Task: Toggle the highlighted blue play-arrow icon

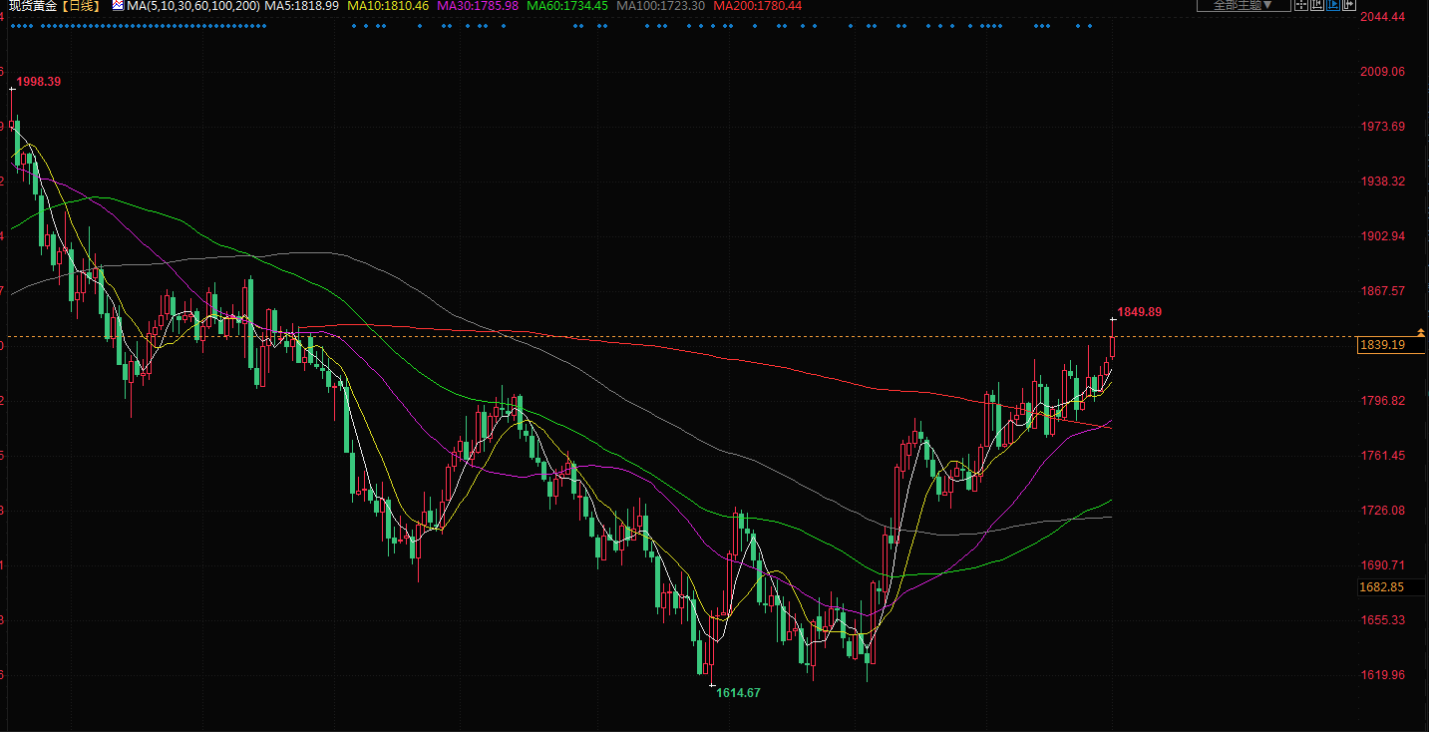Action: pyautogui.click(x=1333, y=6)
